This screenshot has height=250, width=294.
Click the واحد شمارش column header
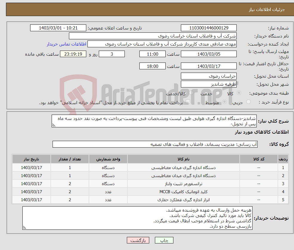[108, 159]
